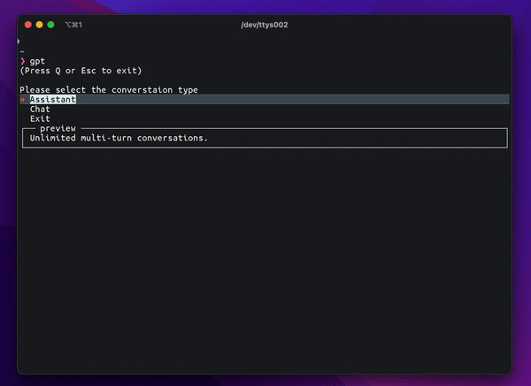Image resolution: width=531 pixels, height=386 pixels.
Task: Click inside the preview box border
Action: [x=265, y=138]
